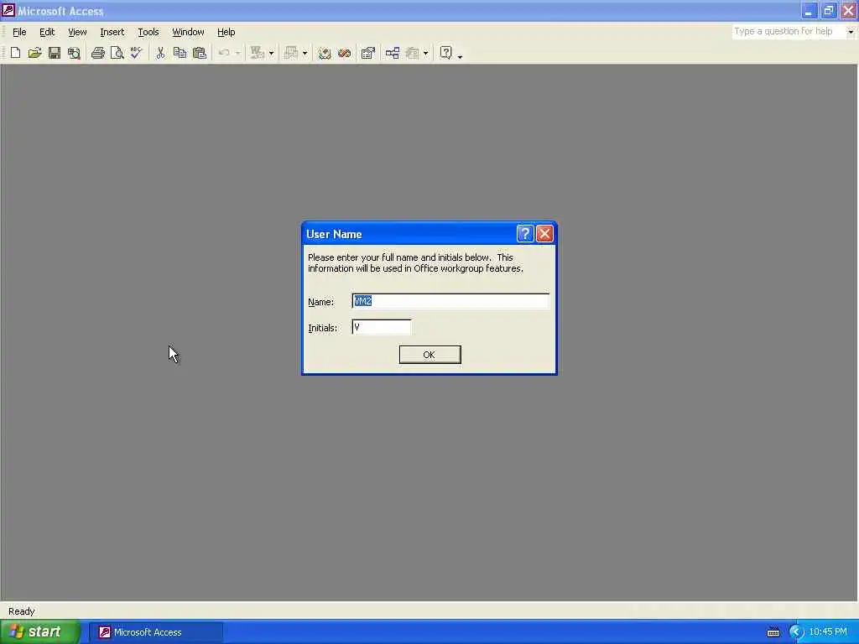Screen dimensions: 859x644
Task: Expand the help question box dropdown
Action: tap(851, 31)
